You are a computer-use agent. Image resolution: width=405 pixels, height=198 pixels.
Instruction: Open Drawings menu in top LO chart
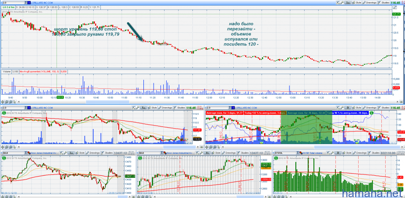tap(370, 3)
